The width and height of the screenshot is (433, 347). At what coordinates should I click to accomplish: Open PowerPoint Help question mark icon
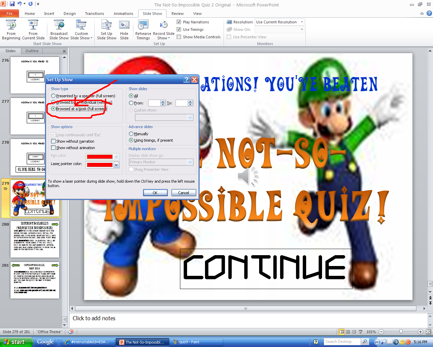429,14
